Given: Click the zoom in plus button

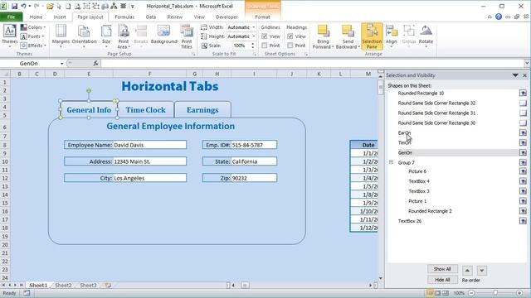Looking at the screenshot, I should point(519,293).
